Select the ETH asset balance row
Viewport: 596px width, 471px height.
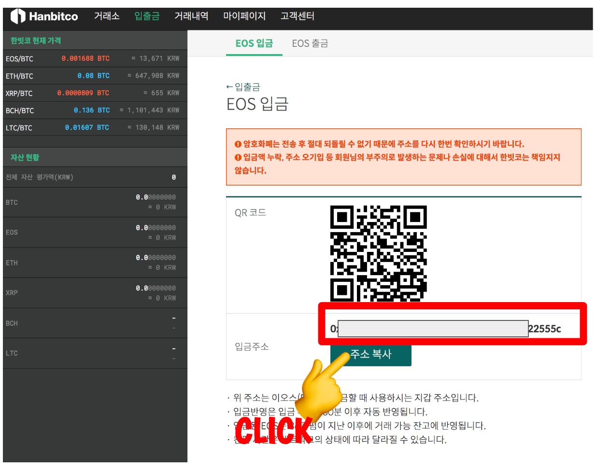click(x=95, y=263)
